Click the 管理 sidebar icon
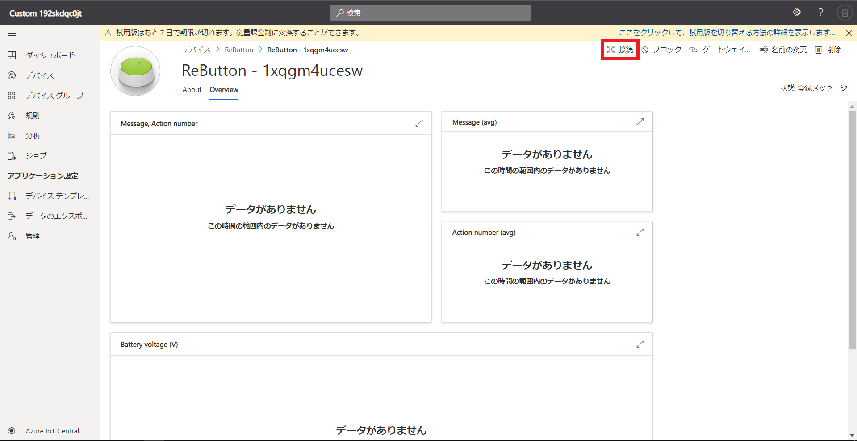The height and width of the screenshot is (441, 857). (12, 236)
